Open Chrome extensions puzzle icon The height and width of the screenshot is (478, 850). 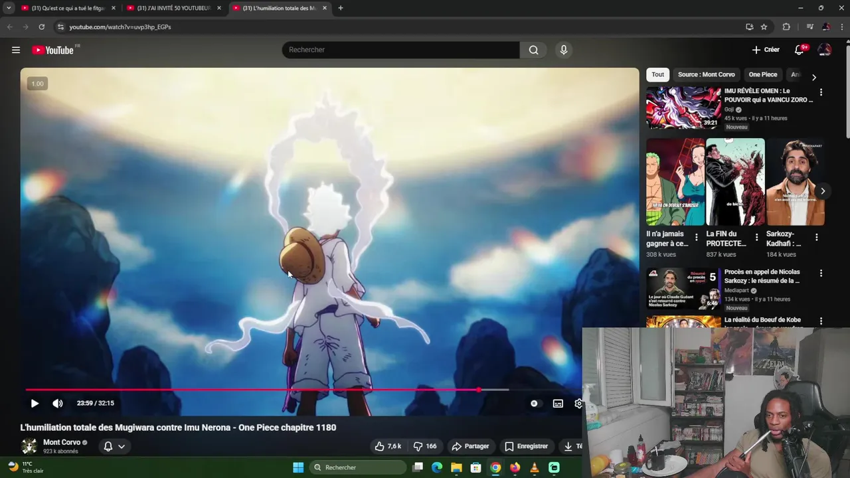[x=786, y=27]
